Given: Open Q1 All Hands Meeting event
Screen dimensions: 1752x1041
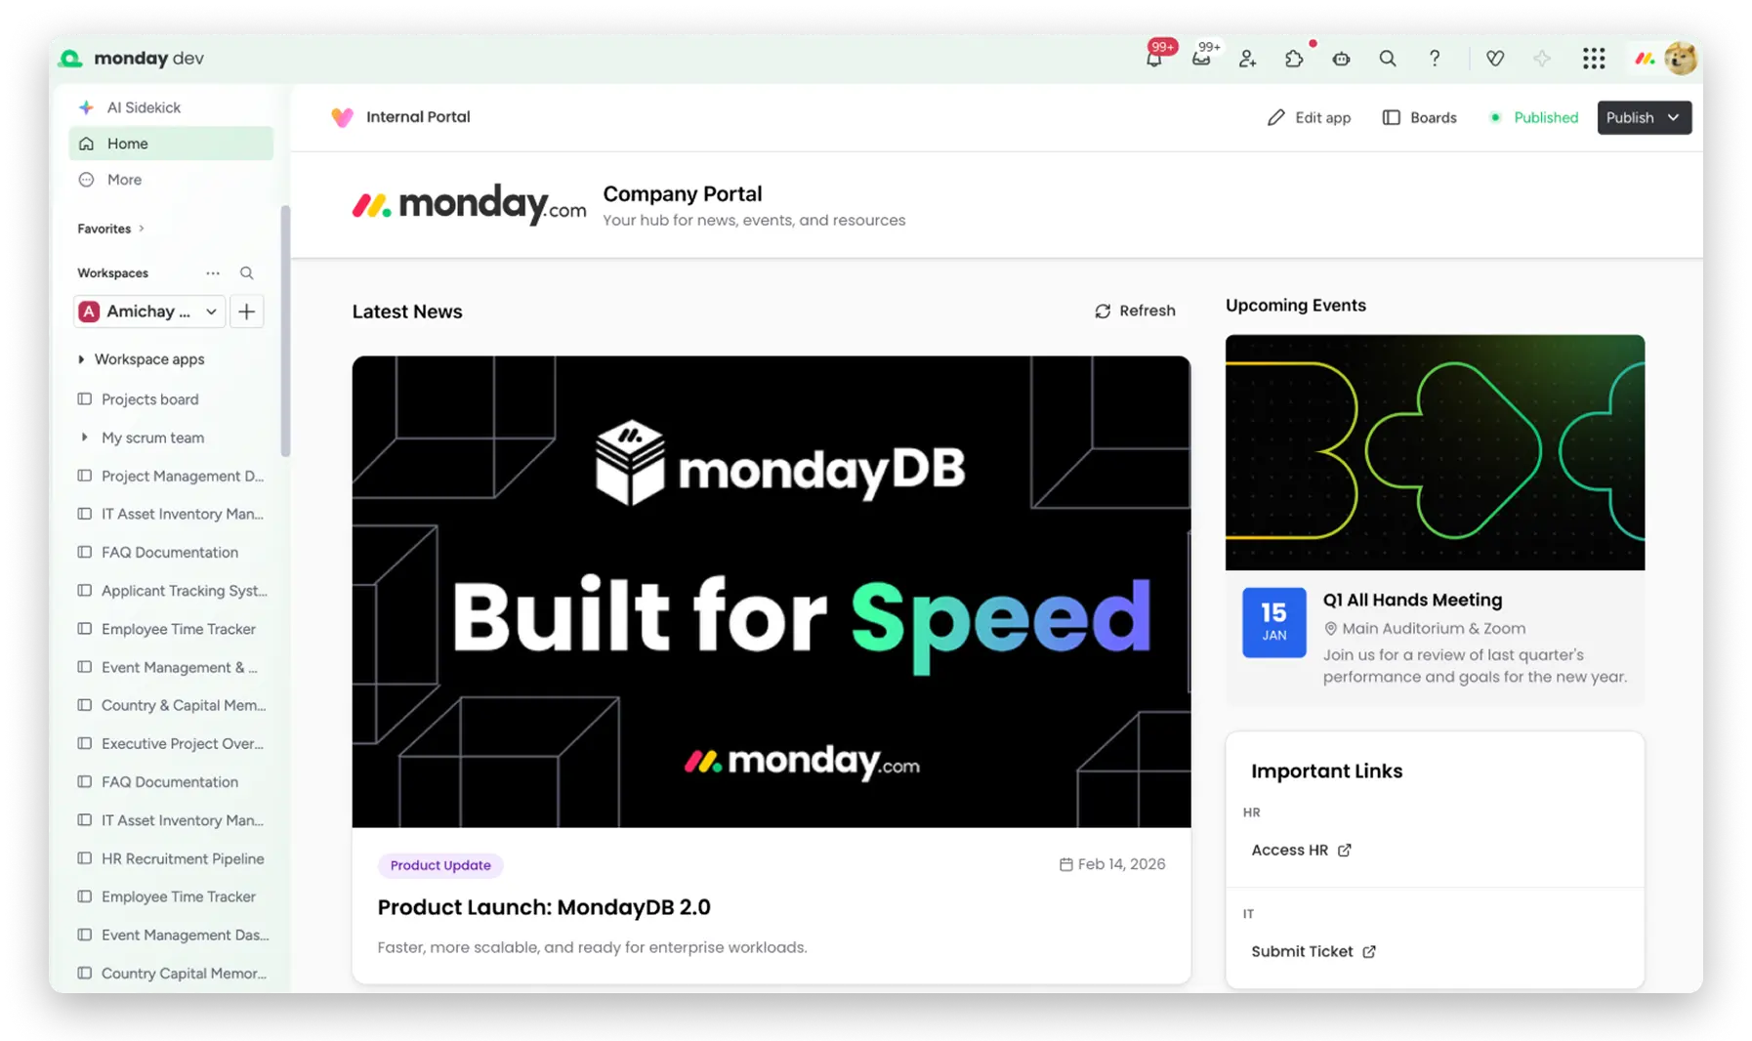Looking at the screenshot, I should point(1412,600).
